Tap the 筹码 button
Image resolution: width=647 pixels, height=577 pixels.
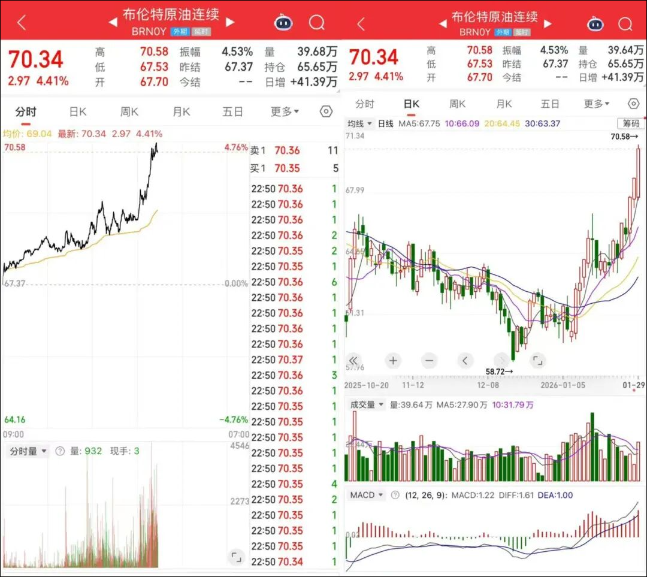coord(630,123)
